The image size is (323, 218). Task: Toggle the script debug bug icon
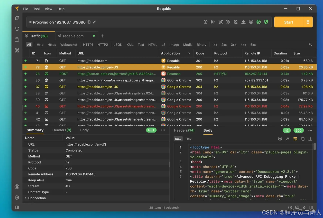tap(228, 22)
